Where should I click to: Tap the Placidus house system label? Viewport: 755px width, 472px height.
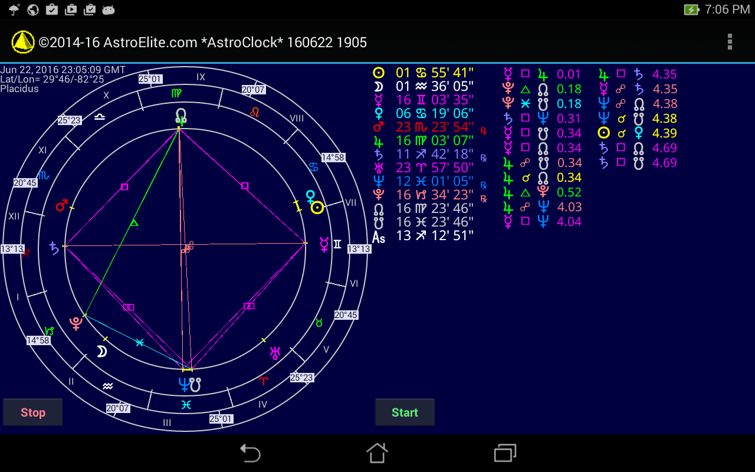coord(19,89)
